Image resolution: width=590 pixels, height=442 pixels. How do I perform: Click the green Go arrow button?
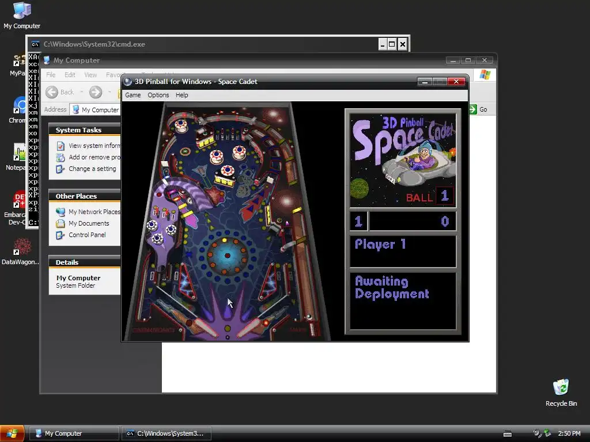click(x=473, y=109)
